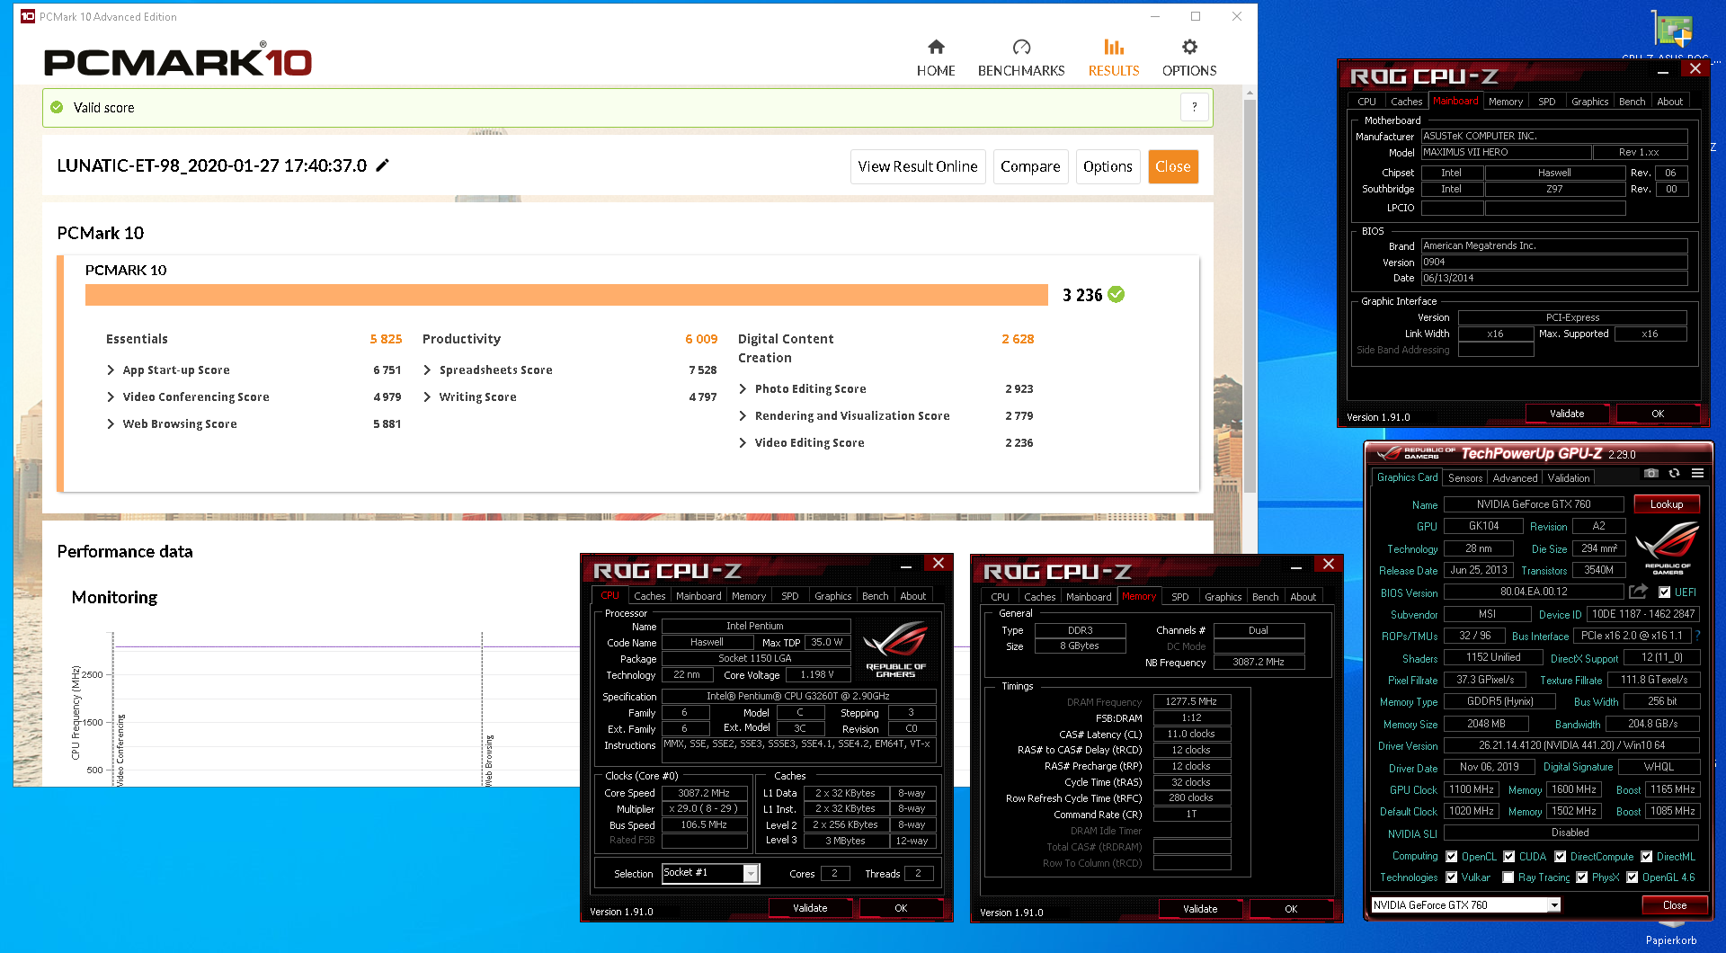The image size is (1726, 953).
Task: Click OK in CPU-Z Memory window
Action: click(x=1290, y=909)
